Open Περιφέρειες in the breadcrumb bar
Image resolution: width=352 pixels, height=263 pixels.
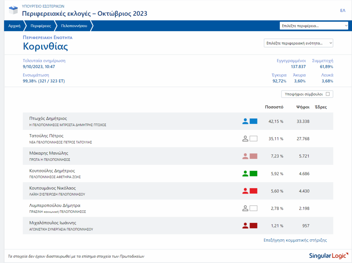click(41, 26)
